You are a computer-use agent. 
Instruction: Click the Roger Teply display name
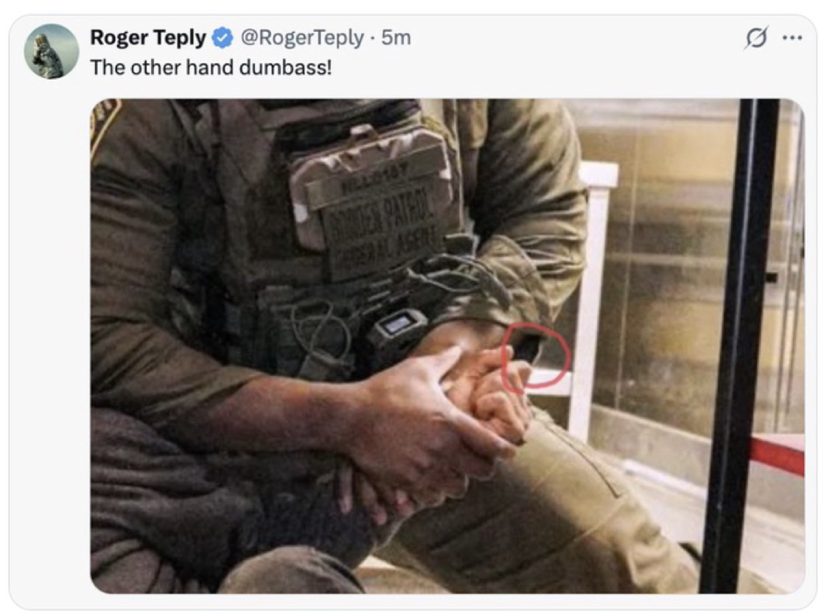point(147,37)
